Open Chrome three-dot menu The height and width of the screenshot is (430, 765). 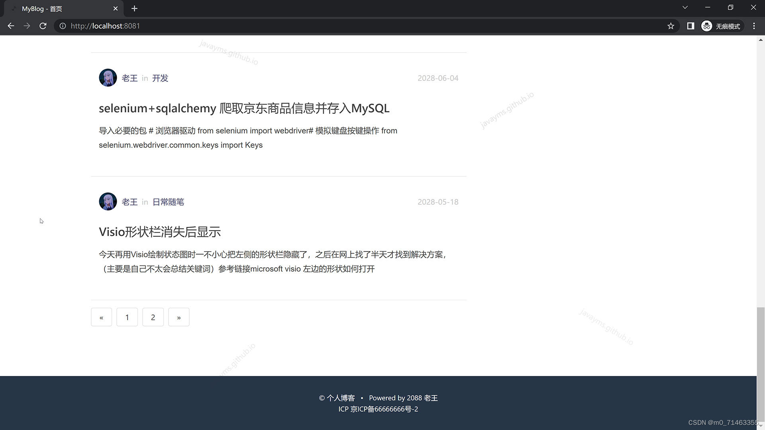point(754,26)
